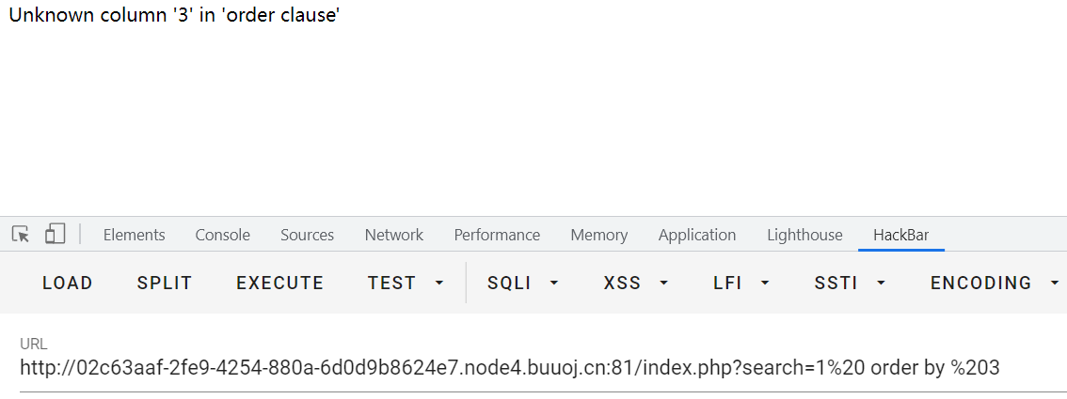Select the Lighthouse tab
Screen dimensions: 1067x399
click(x=804, y=235)
